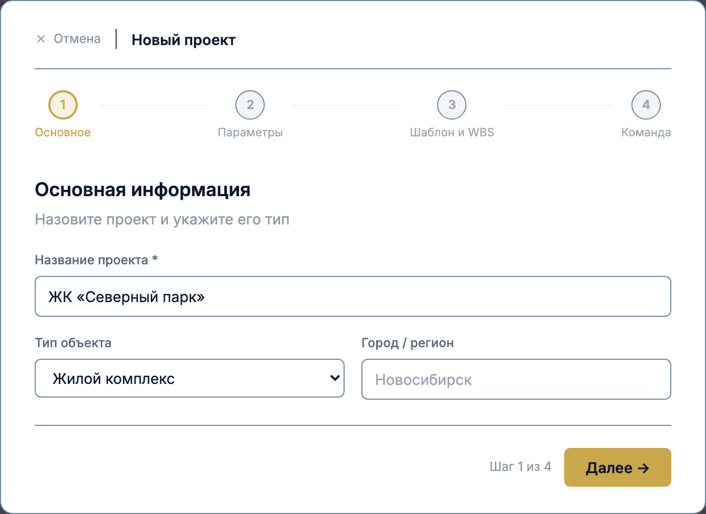Click the 'Город / регион' label
Image resolution: width=706 pixels, height=514 pixels.
pyautogui.click(x=408, y=343)
